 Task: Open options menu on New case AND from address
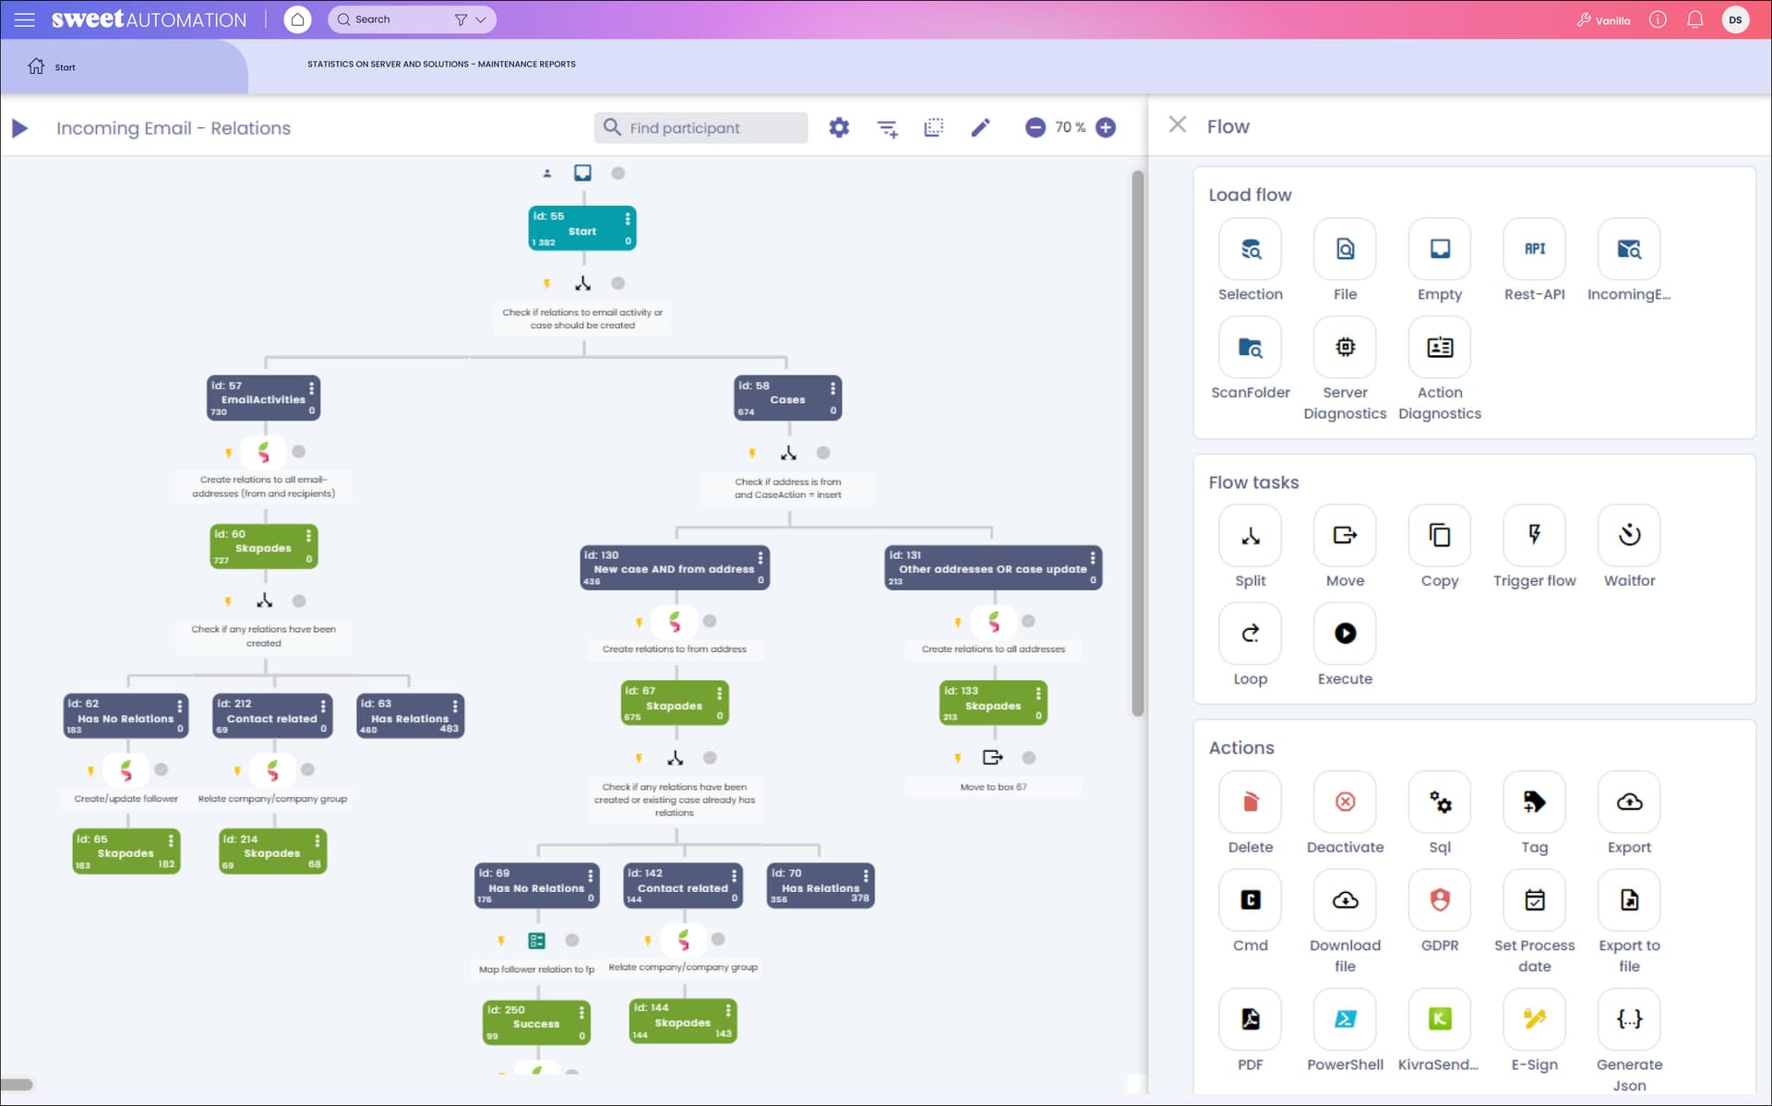click(760, 557)
